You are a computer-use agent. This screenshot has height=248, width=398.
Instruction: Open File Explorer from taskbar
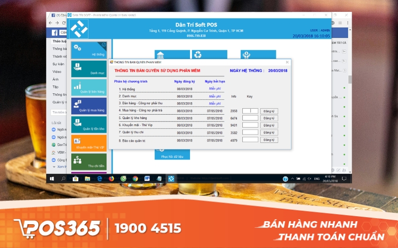(x=88, y=179)
